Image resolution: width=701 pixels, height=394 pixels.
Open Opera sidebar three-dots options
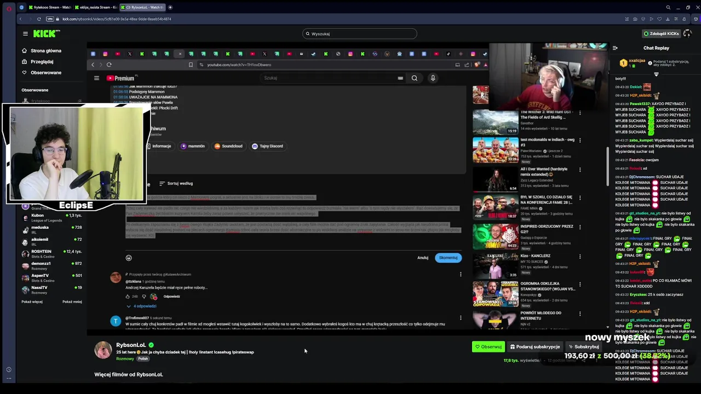click(x=8, y=377)
